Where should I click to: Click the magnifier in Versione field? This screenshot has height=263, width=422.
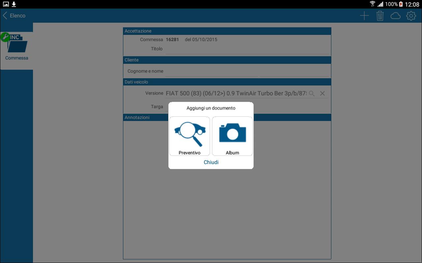[312, 93]
